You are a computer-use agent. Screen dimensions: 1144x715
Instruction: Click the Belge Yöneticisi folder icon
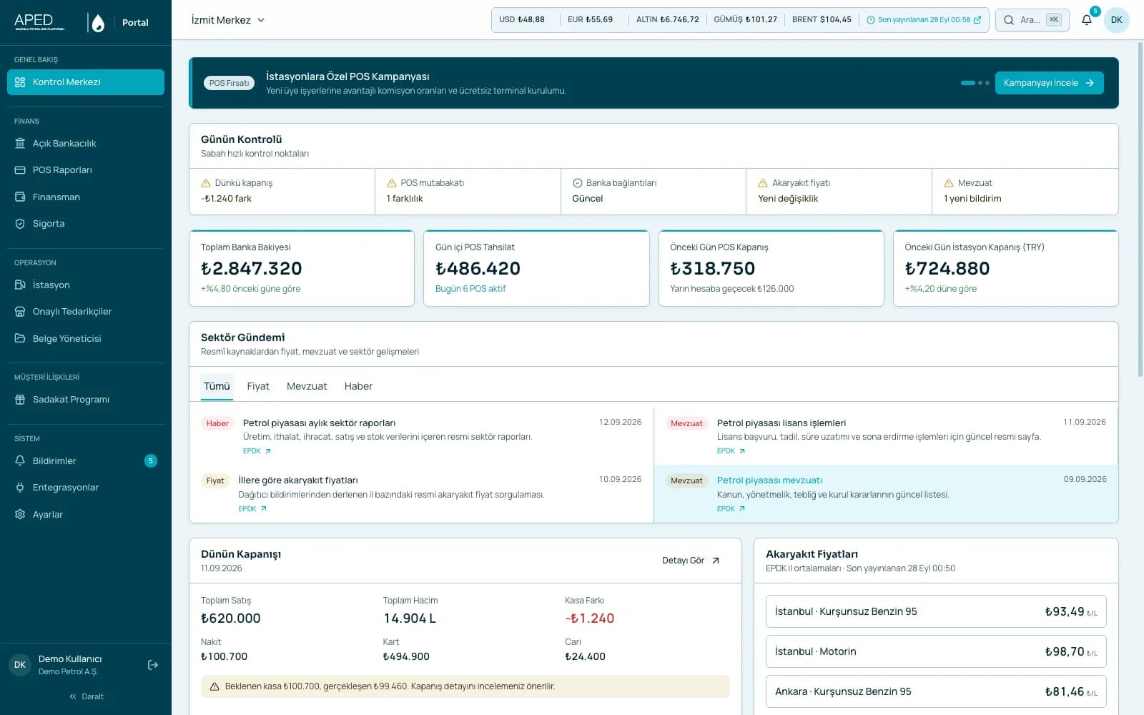point(20,339)
